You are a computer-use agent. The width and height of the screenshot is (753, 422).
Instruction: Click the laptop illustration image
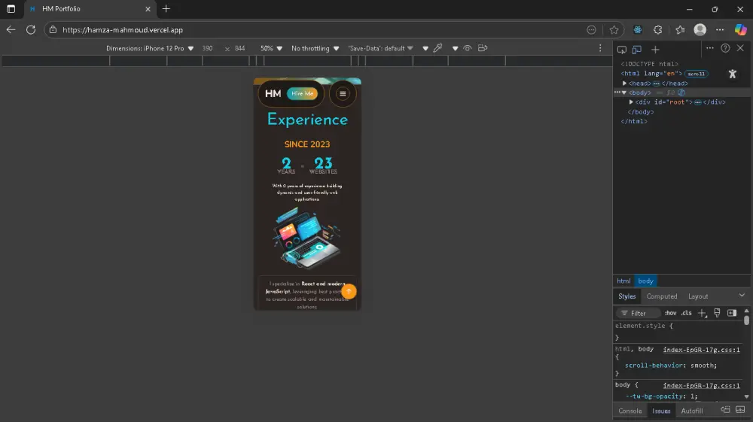point(307,238)
